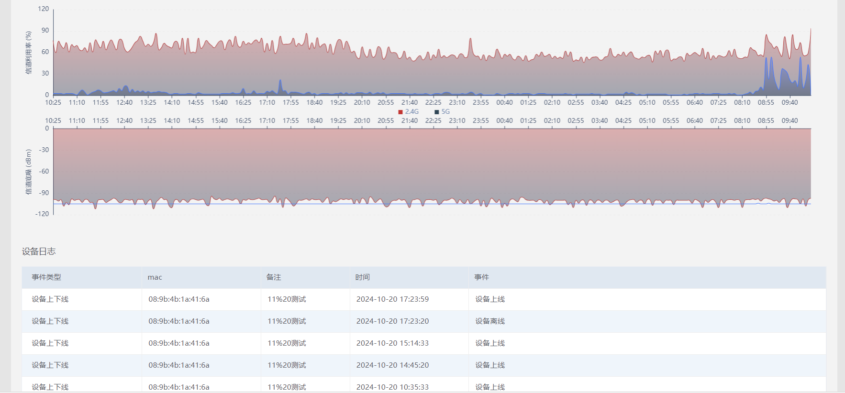Screen dimensions: 845x393
Task: Click 设备上下线 type in the 17:23:20 row
Action: pyautogui.click(x=50, y=321)
